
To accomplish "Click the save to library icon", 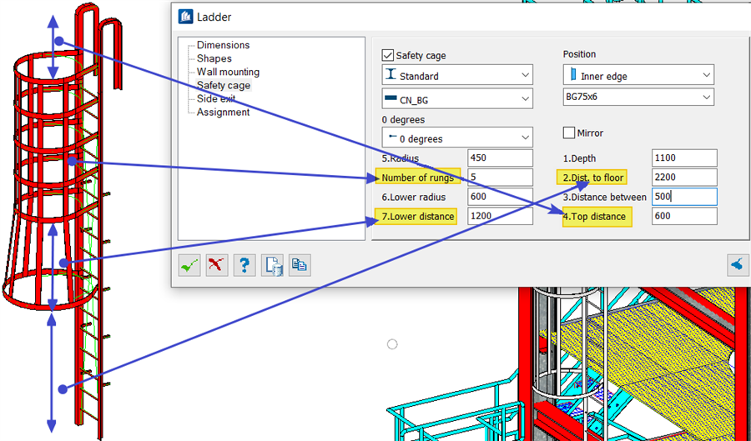I will pyautogui.click(x=272, y=264).
